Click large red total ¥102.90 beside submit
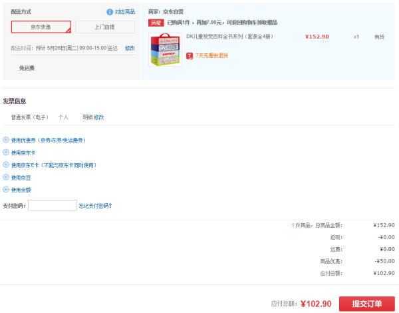Image resolution: width=399 pixels, height=313 pixels. pyautogui.click(x=316, y=304)
